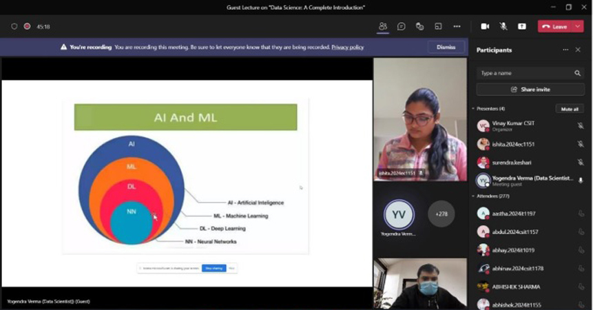Viewport: 593px width, 310px height.
Task: Click the 'Type a name' search field
Action: click(523, 73)
